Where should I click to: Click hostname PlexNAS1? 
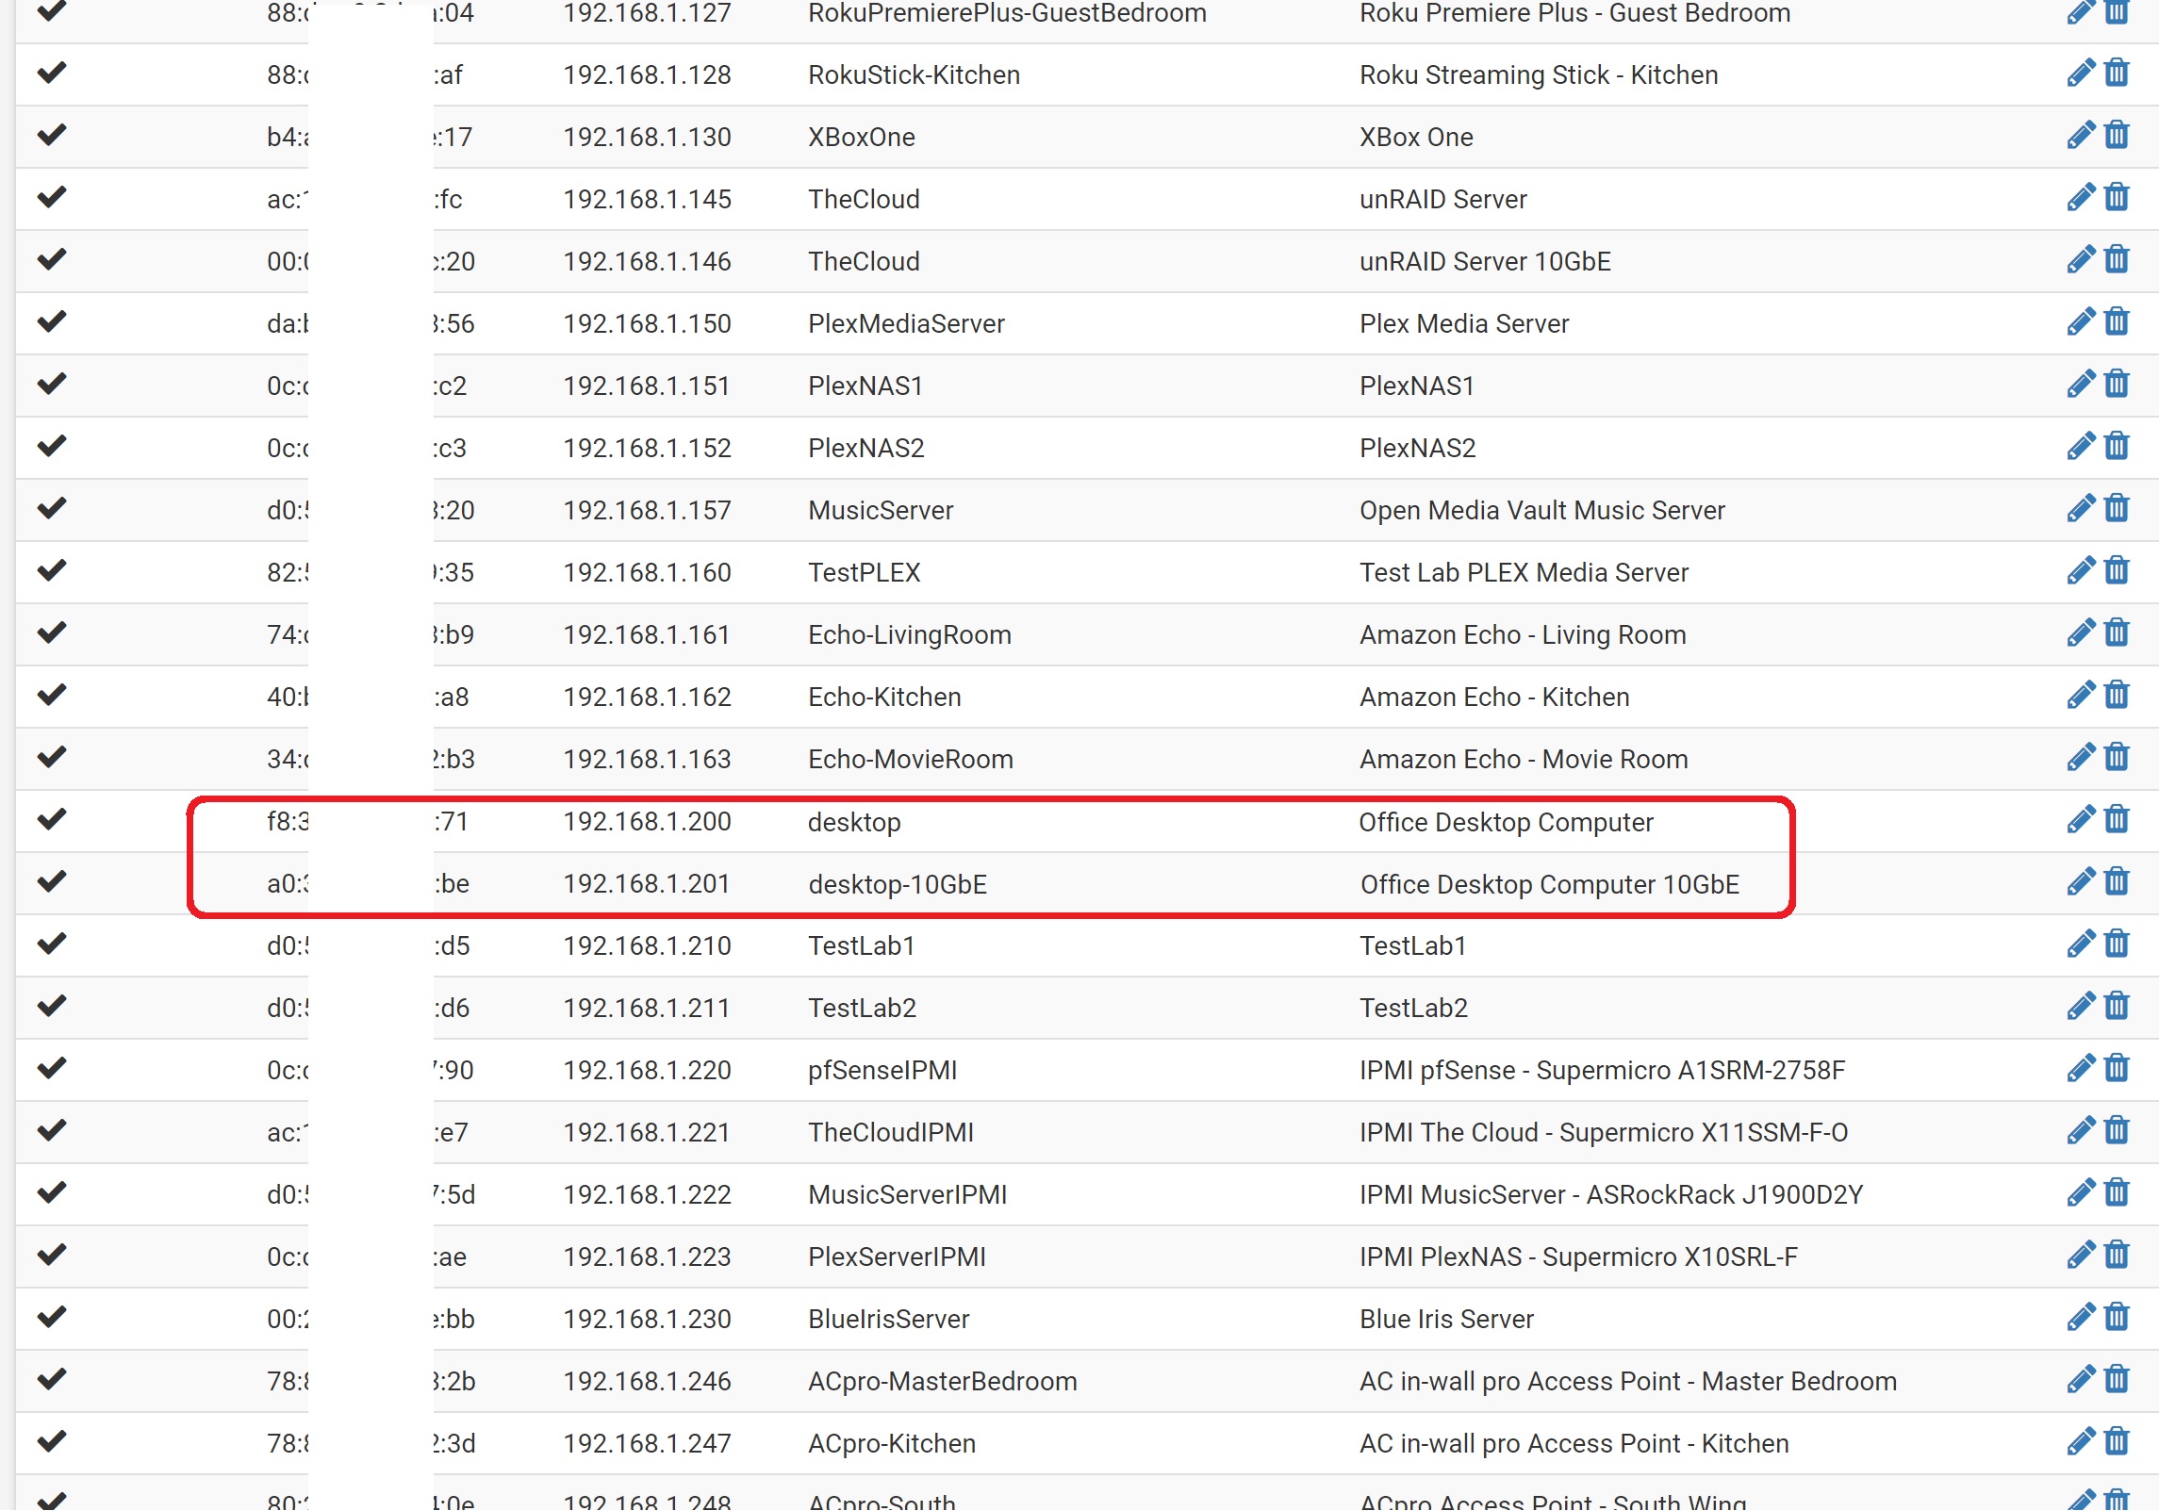(x=865, y=386)
